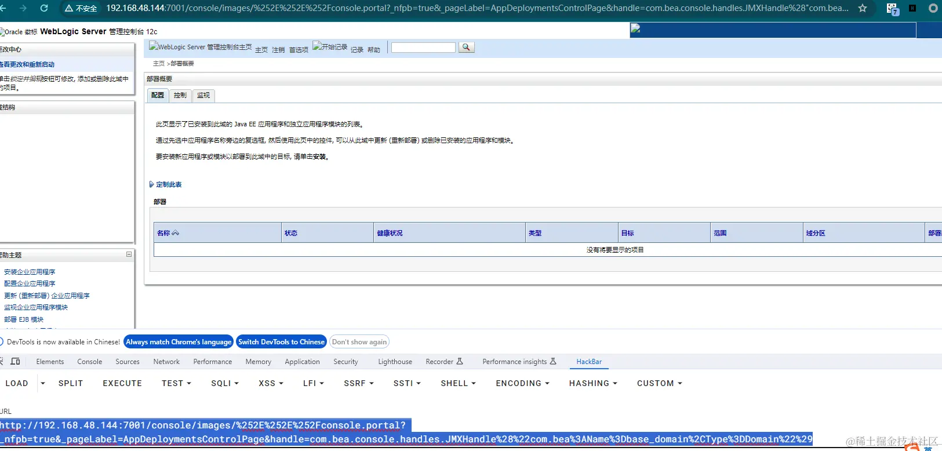Open the SHELL dropdown menu

point(458,383)
